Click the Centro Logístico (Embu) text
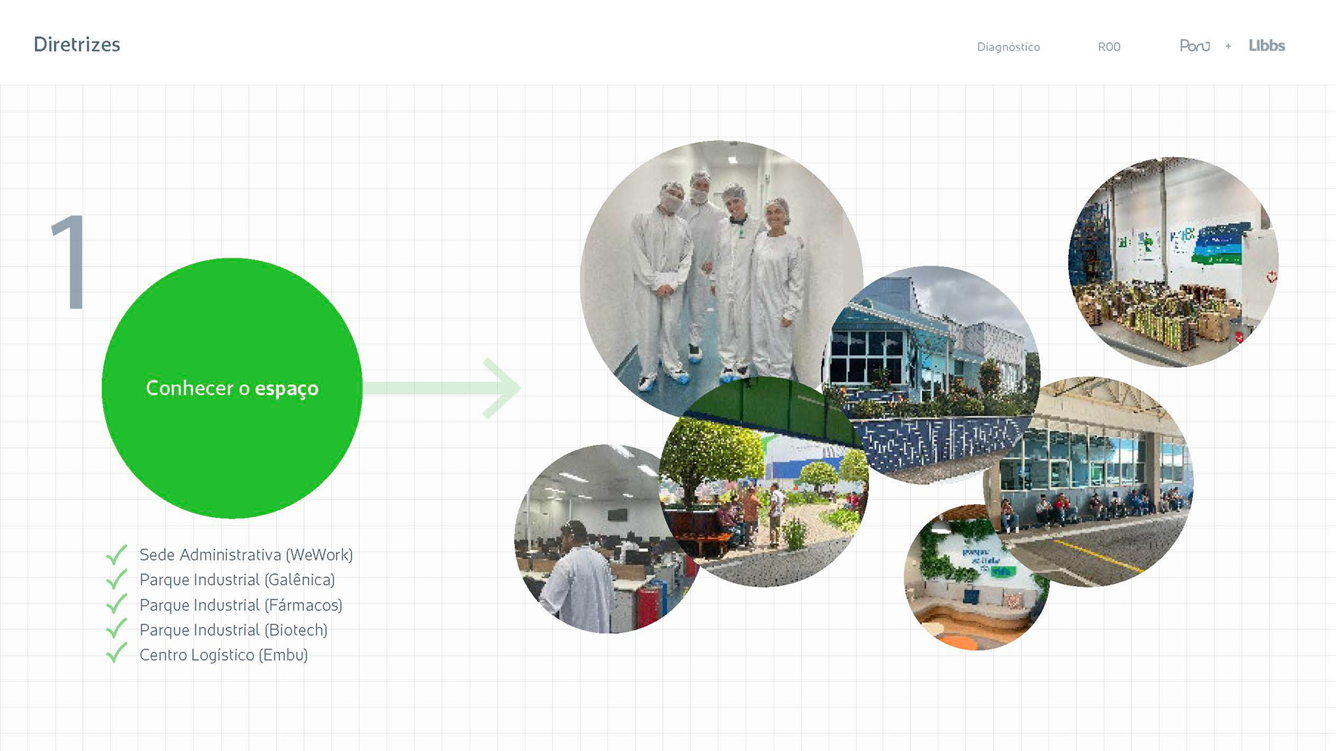Image resolution: width=1336 pixels, height=751 pixels. (223, 655)
